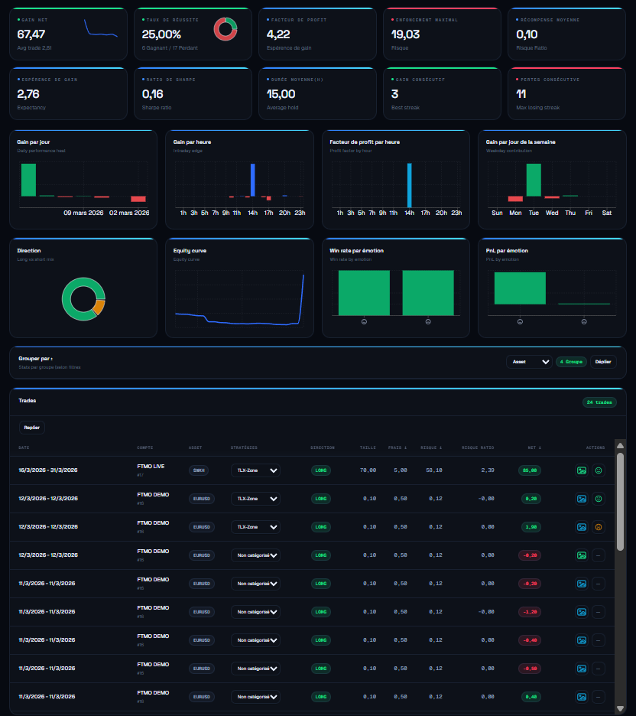Set emotion on the 11/3/2026 -0,20 trade

tap(599, 584)
